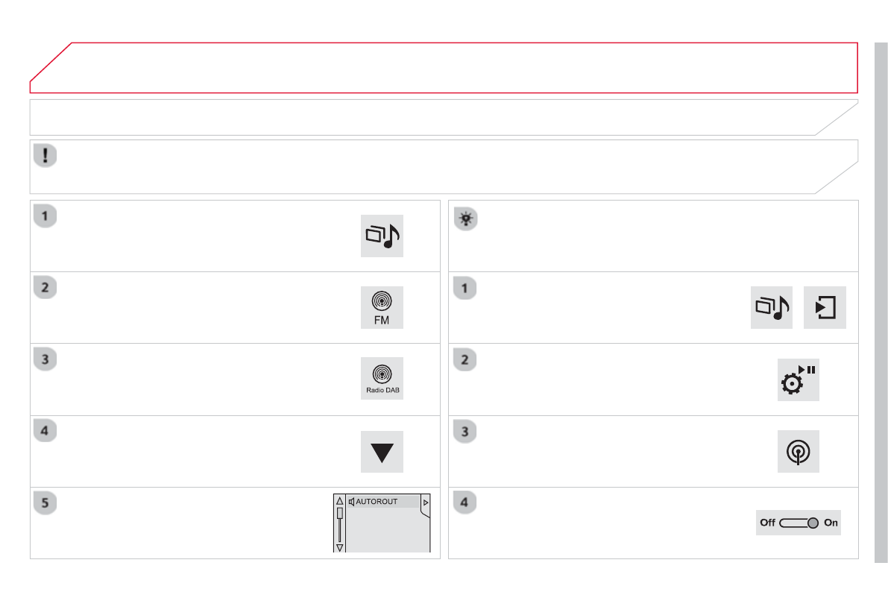
Task: Tap the Media icon beside the FM button column
Action: (x=382, y=236)
